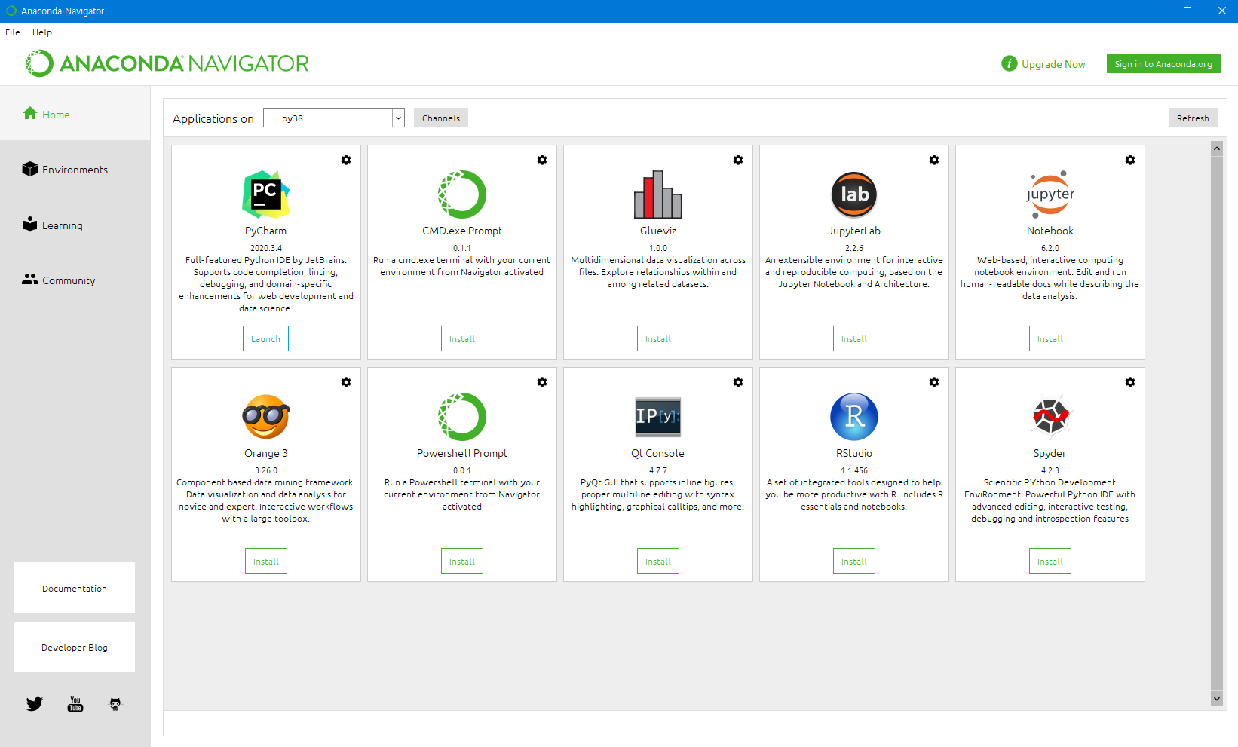Install Jupyter Notebook
This screenshot has height=747, width=1238.
tap(1050, 338)
